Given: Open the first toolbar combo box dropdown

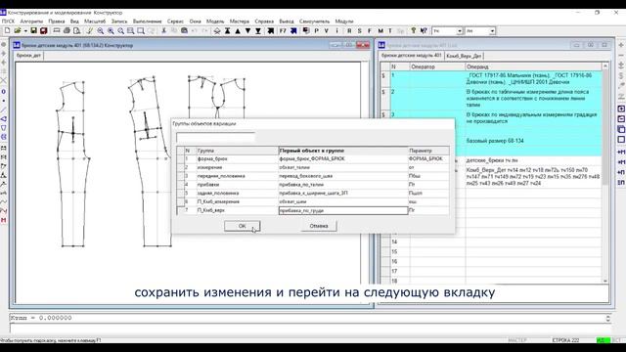Looking at the screenshot, I should [460, 31].
